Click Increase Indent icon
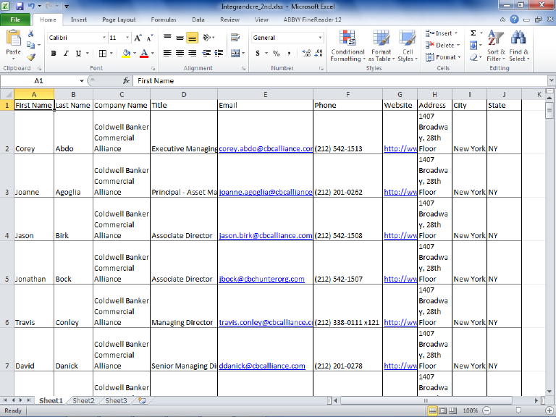Screen dimensions: 556x417 tap(219, 54)
